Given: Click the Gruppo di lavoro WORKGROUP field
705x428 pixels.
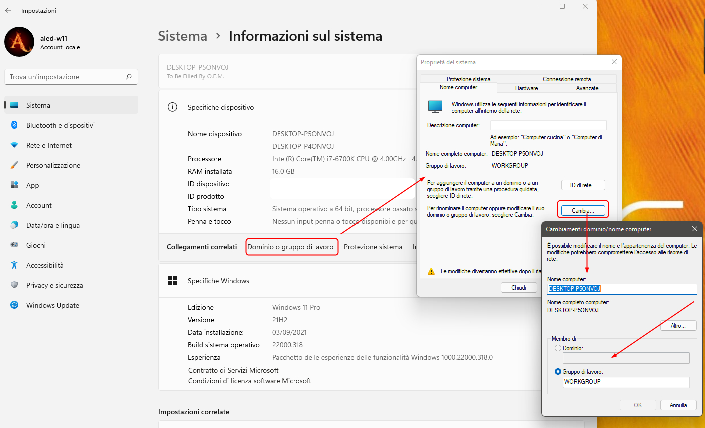Looking at the screenshot, I should coord(626,382).
